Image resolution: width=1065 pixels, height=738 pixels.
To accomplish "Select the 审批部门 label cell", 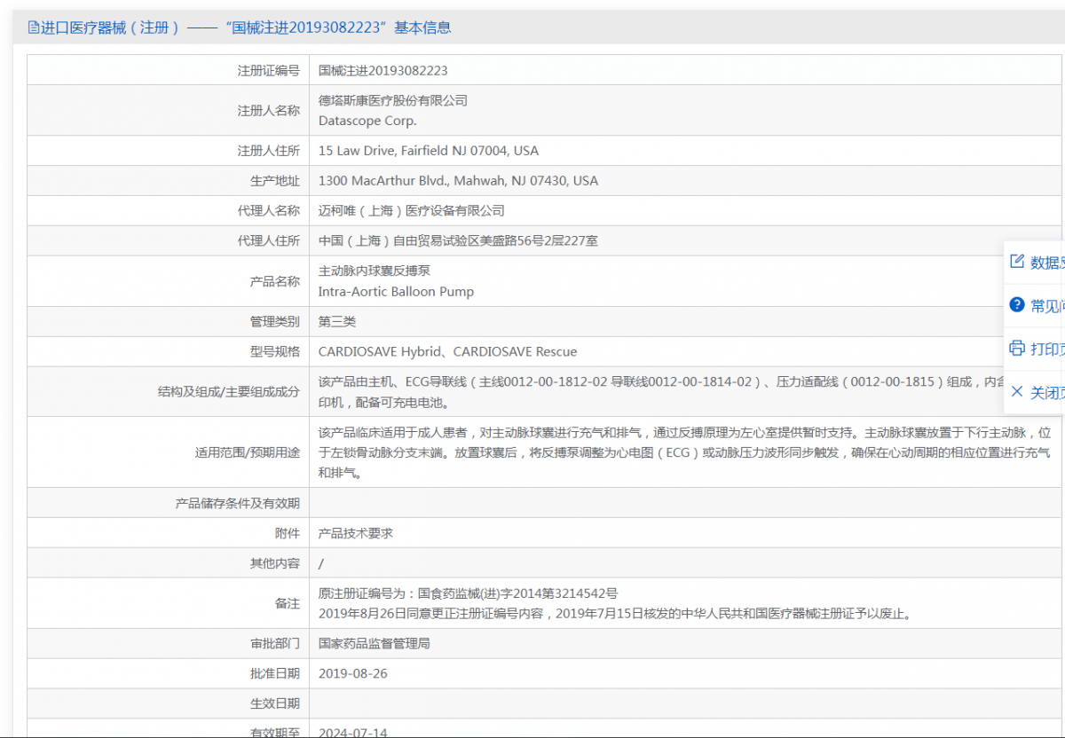I will [x=168, y=644].
